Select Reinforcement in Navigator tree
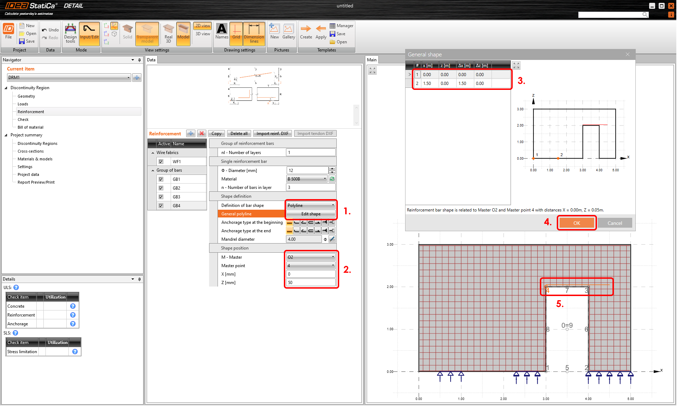677x406 pixels. coord(31,112)
